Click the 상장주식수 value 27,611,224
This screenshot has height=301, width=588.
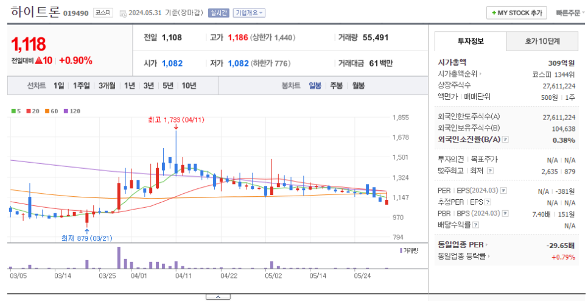tap(559, 87)
